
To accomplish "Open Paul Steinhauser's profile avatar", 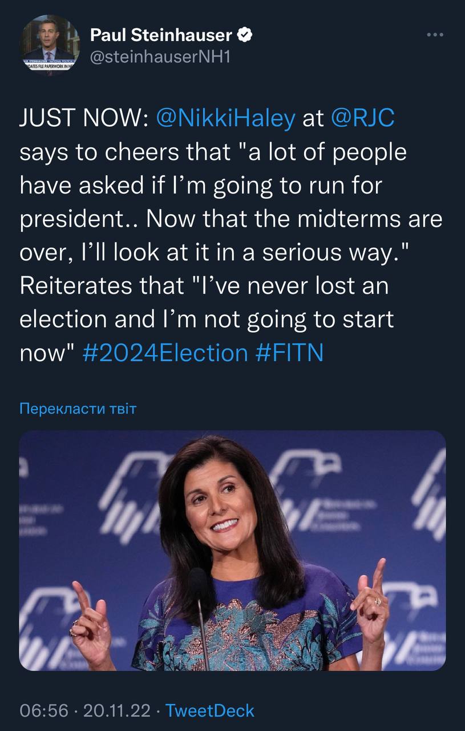I will pos(50,45).
